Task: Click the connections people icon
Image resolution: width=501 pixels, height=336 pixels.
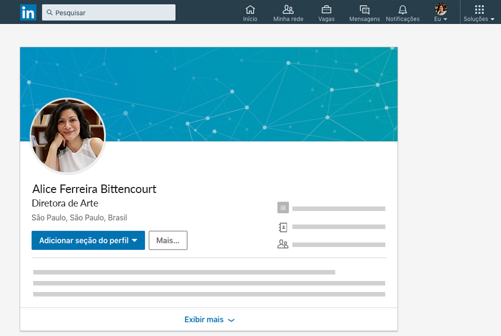Action: (x=283, y=244)
